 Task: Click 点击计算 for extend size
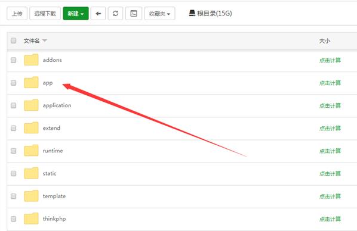point(330,129)
